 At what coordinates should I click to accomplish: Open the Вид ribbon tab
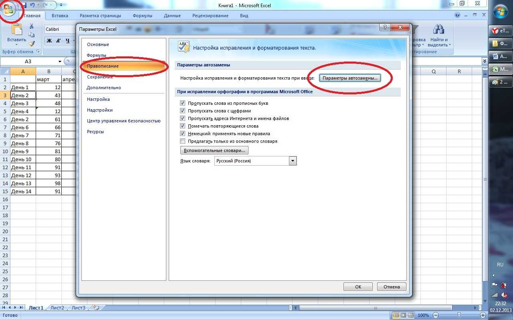tap(244, 16)
